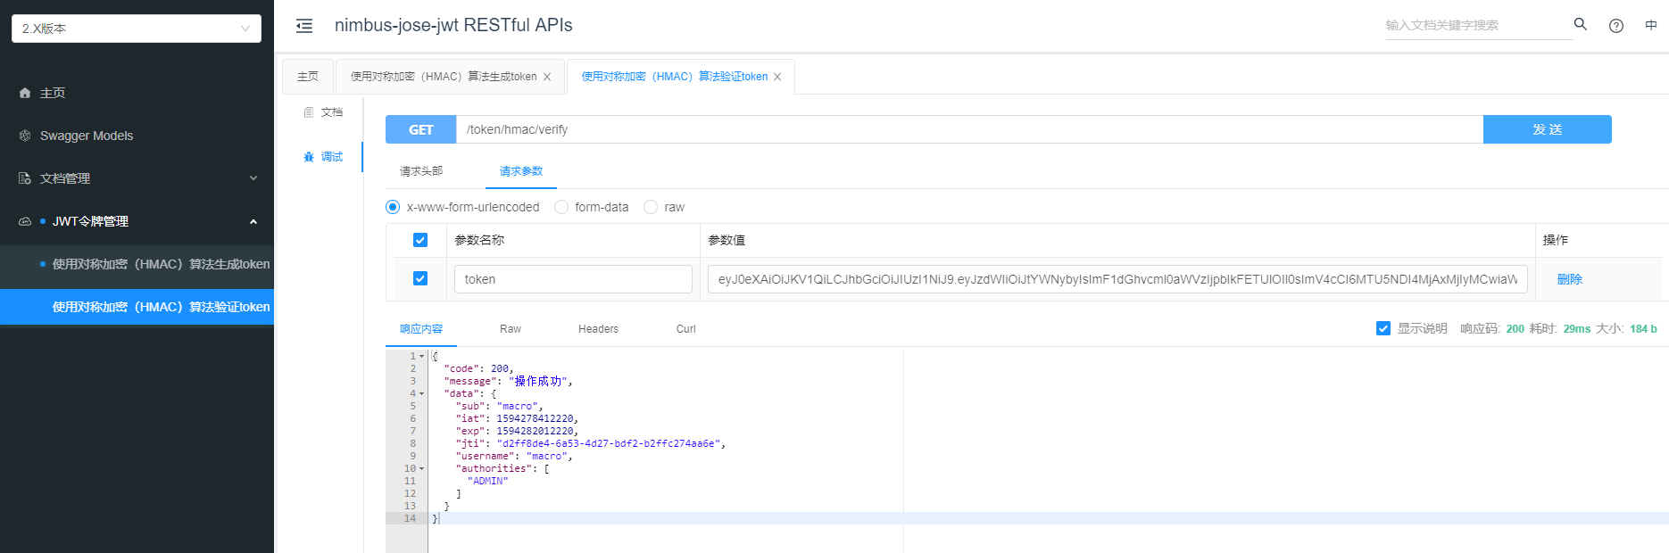
Task: Switch to 算法生成token tab
Action: (x=444, y=77)
